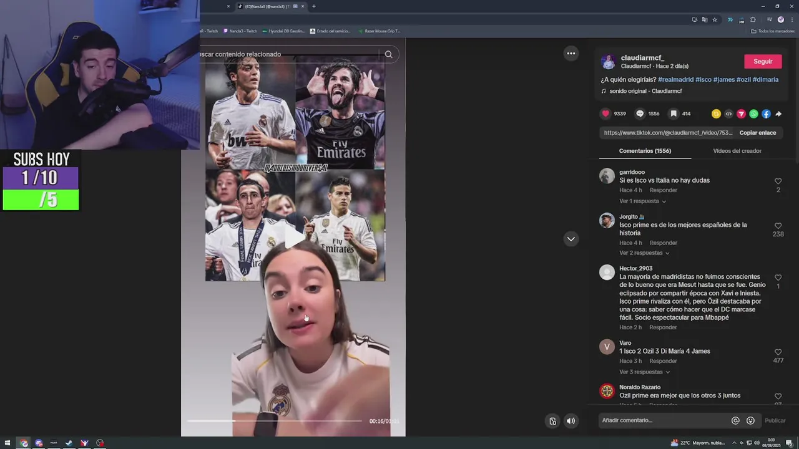Open comments via speech bubble icon
Image resolution: width=799 pixels, height=449 pixels.
coord(640,113)
